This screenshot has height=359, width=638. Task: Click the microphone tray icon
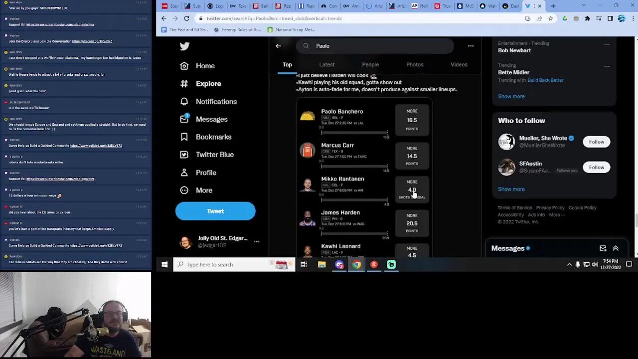(x=578, y=265)
